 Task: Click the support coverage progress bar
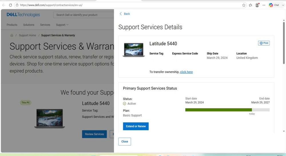pos(227,110)
